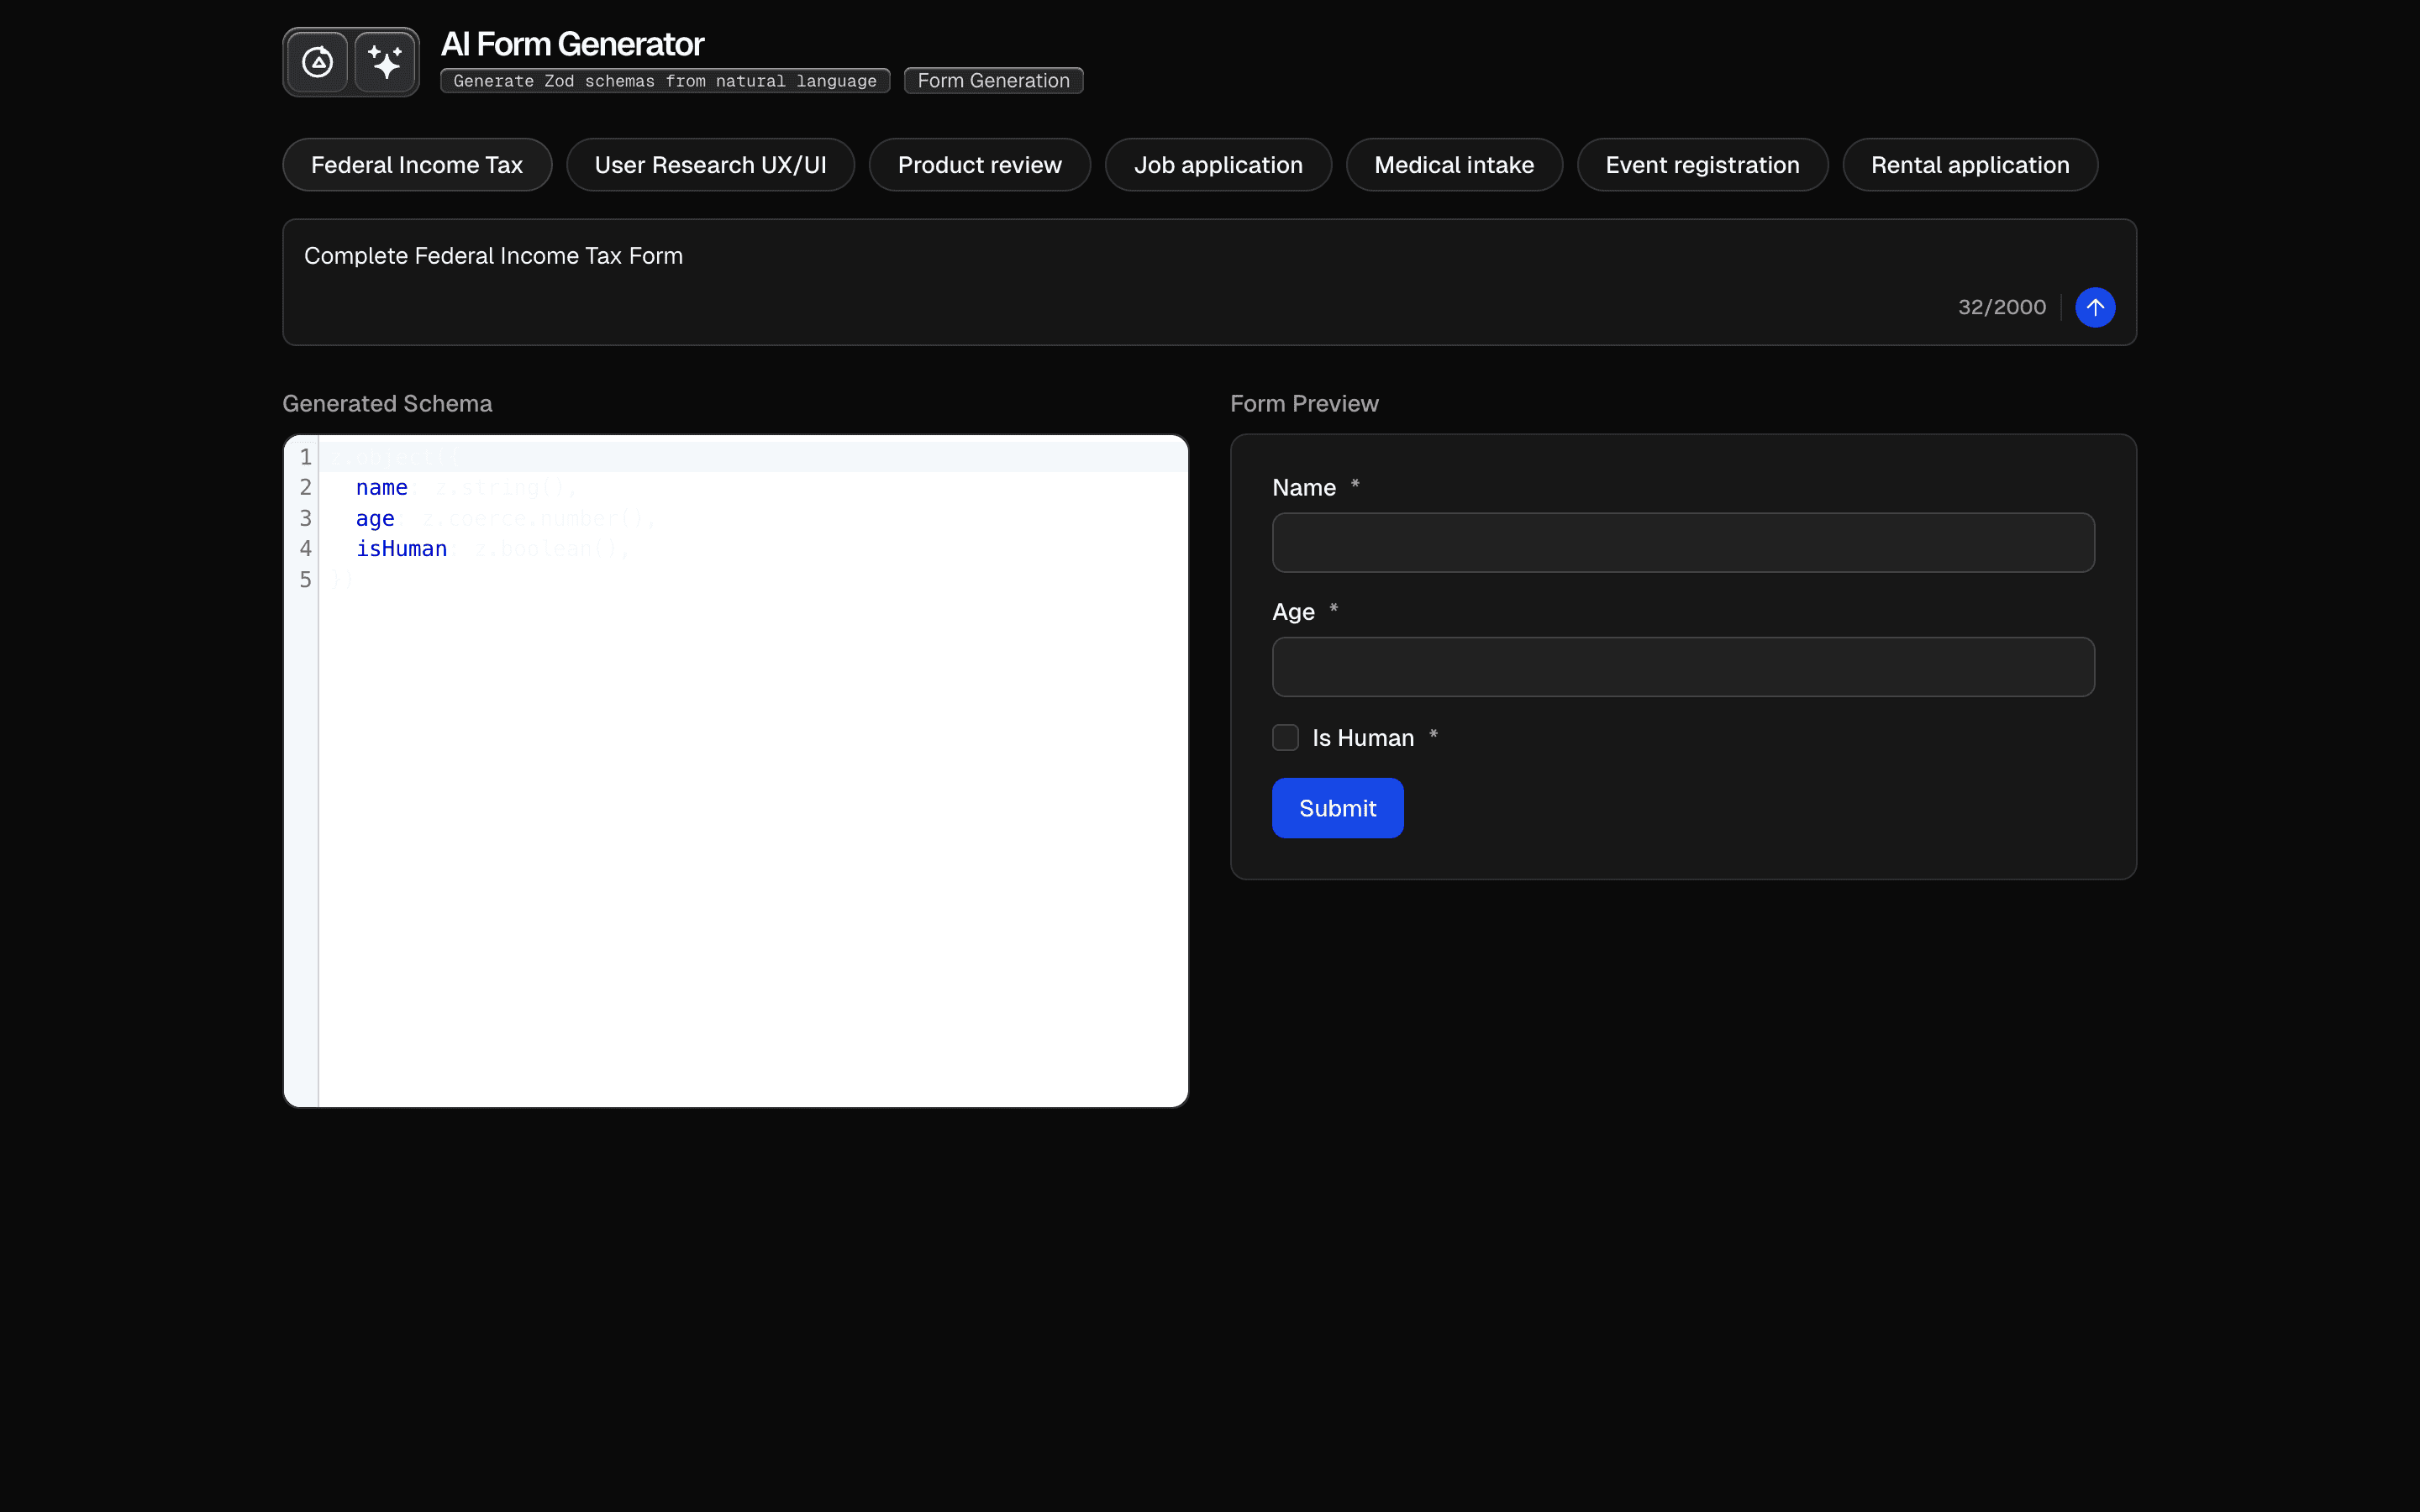The width and height of the screenshot is (2420, 1512).
Task: Select the Rental application preset
Action: pos(1970,164)
